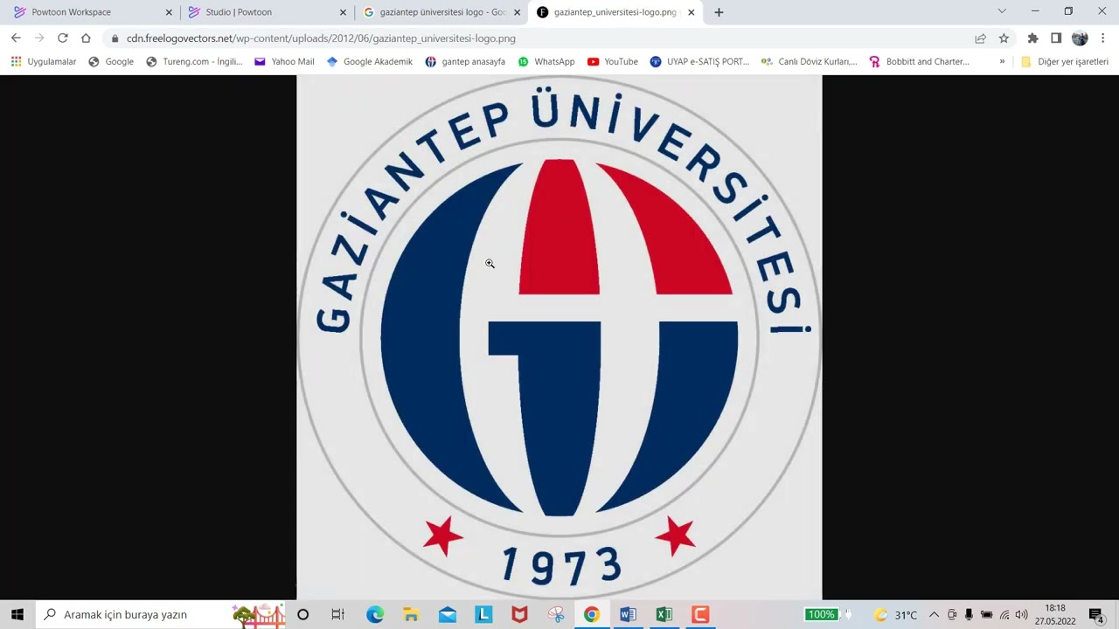
Task: Open the Uygulamalar apps shortcut
Action: (x=44, y=61)
